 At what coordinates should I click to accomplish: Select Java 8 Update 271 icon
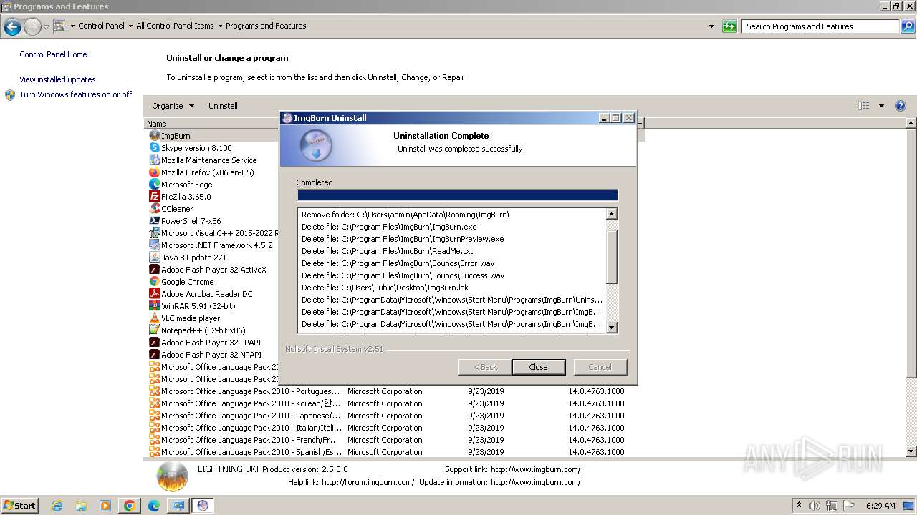click(154, 257)
